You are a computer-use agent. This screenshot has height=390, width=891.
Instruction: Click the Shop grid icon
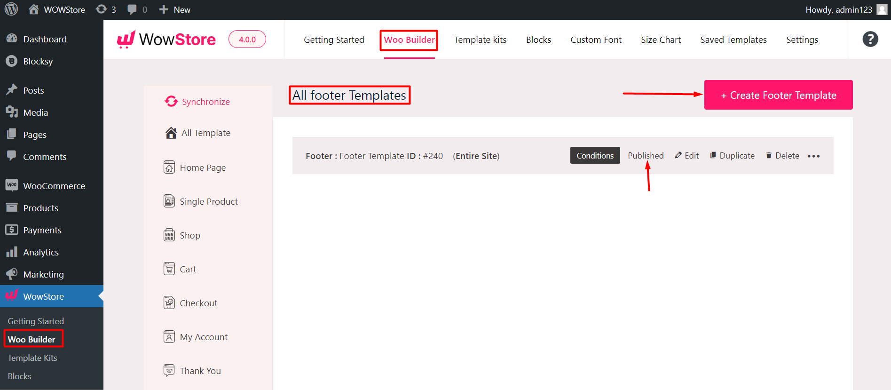pyautogui.click(x=169, y=235)
